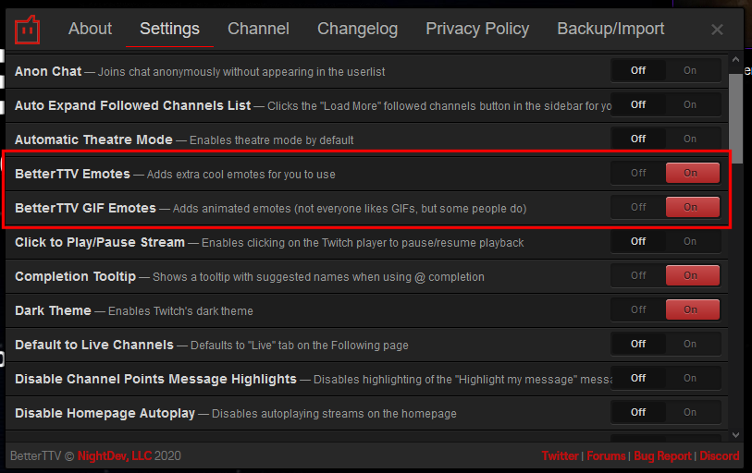Click the "Dark Theme" setting title
This screenshot has width=752, height=473.
point(53,310)
